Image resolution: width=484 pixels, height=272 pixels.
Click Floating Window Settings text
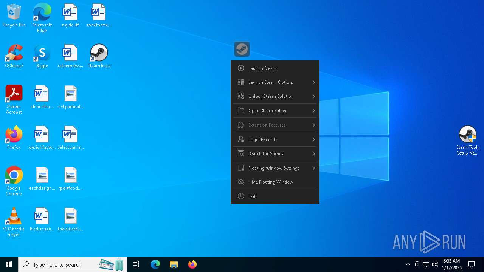click(274, 168)
